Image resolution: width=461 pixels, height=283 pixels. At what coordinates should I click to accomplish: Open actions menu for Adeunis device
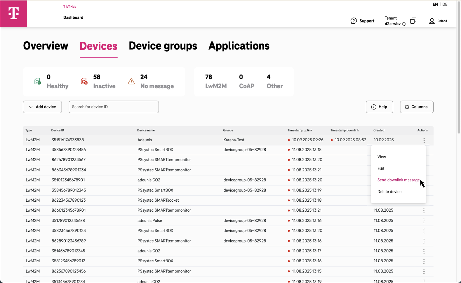(x=424, y=140)
